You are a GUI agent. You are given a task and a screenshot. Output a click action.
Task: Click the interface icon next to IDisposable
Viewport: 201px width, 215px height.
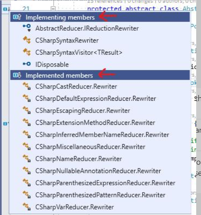(x=27, y=64)
